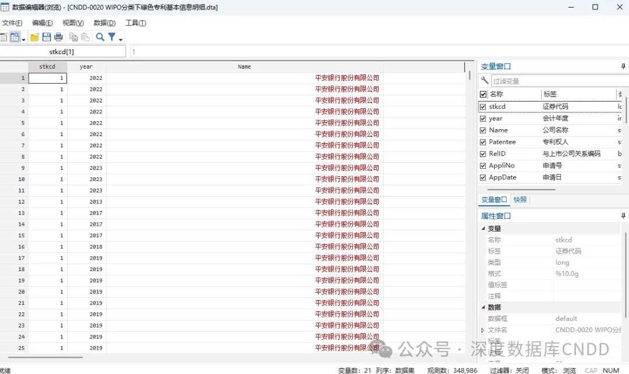
Task: Click the Save floppy disk icon
Action: pyautogui.click(x=47, y=37)
